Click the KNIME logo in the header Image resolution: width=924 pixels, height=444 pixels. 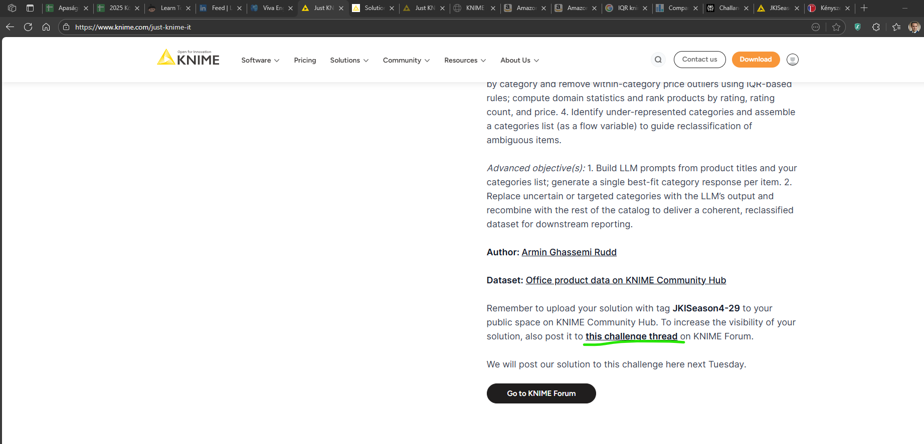tap(189, 58)
